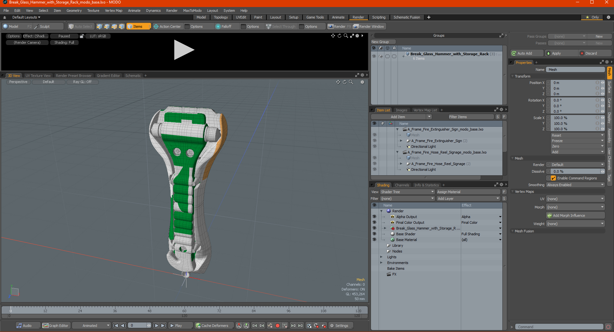Open the Render Window

[x=369, y=26]
